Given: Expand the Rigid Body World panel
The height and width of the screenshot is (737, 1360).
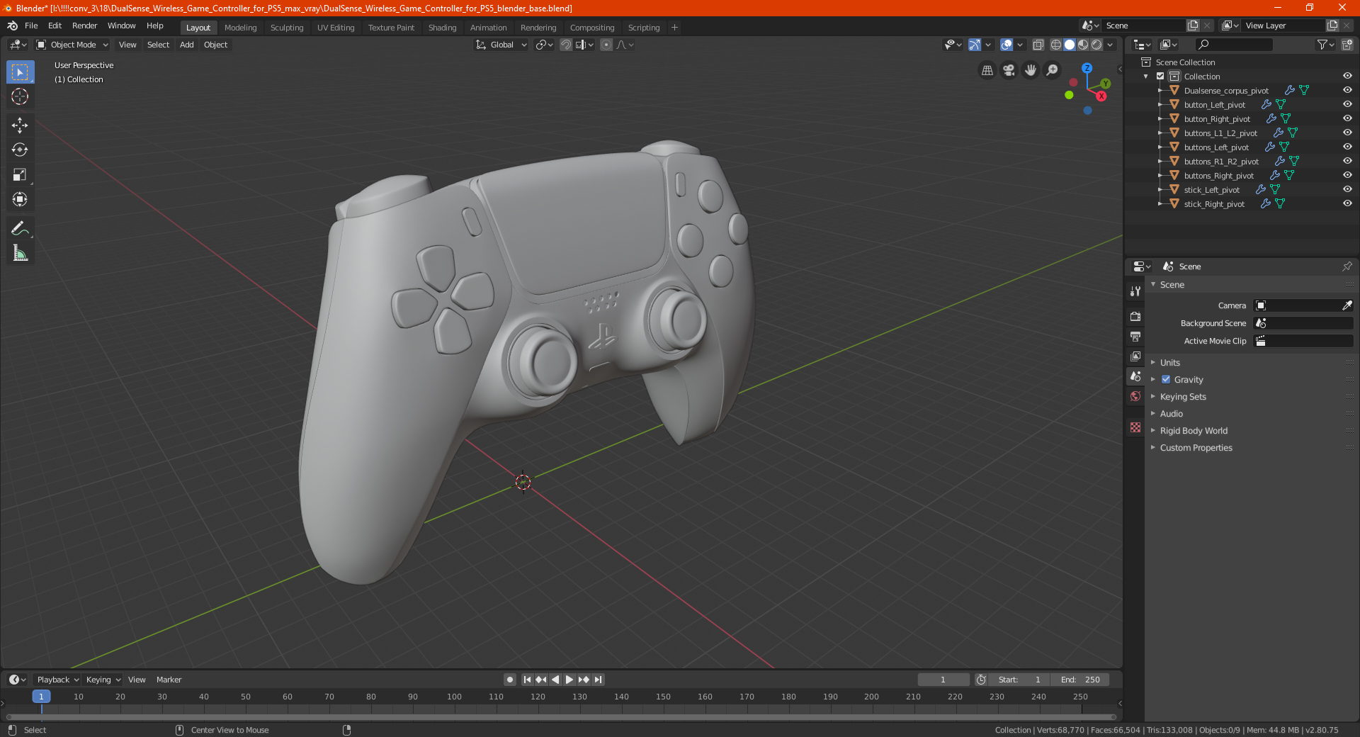Looking at the screenshot, I should coord(1194,431).
